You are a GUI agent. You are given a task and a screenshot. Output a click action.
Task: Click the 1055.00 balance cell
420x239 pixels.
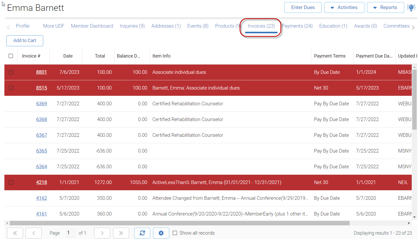tap(139, 182)
